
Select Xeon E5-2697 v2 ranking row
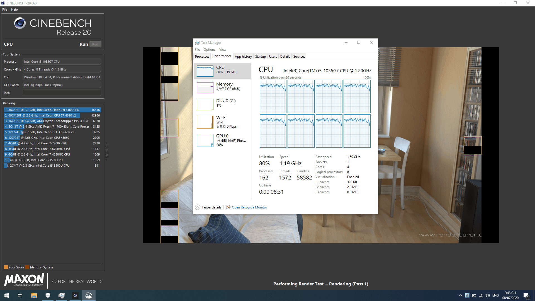(52, 132)
